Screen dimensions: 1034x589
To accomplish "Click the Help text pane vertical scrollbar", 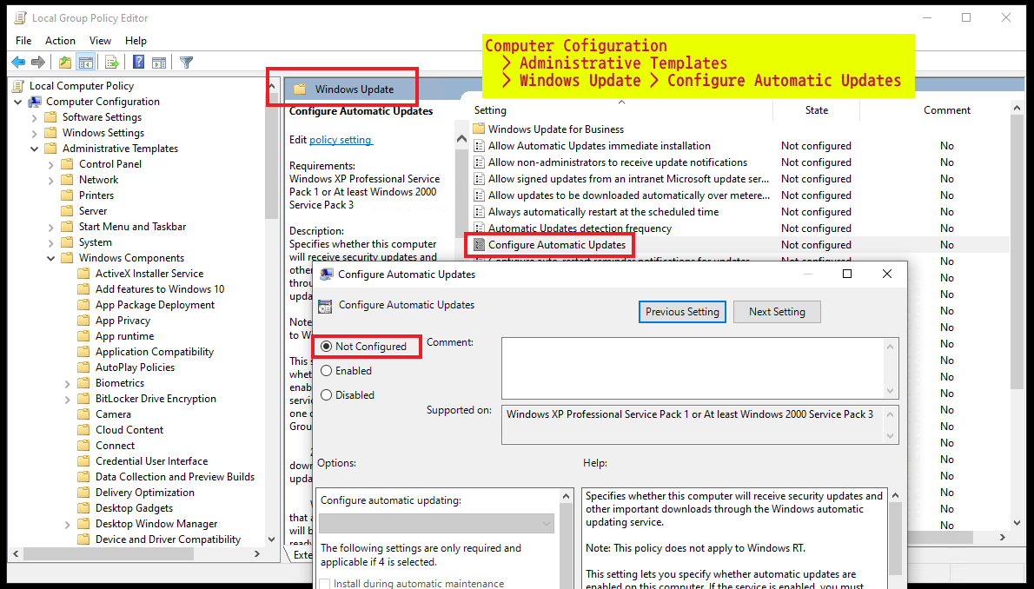I will (x=895, y=538).
